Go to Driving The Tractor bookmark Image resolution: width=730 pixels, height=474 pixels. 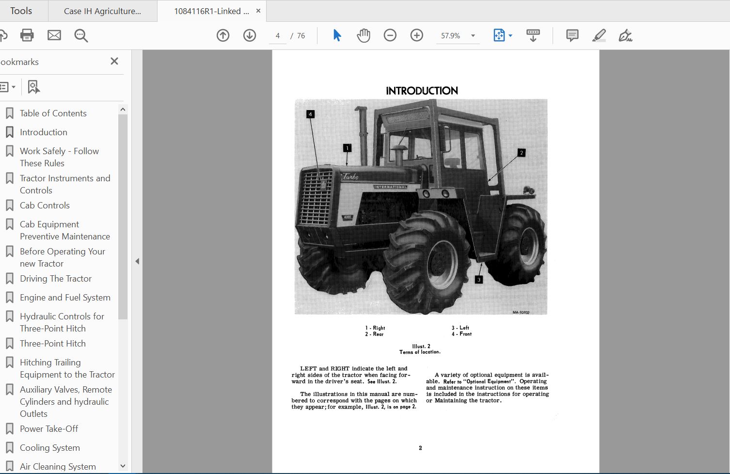(56, 279)
